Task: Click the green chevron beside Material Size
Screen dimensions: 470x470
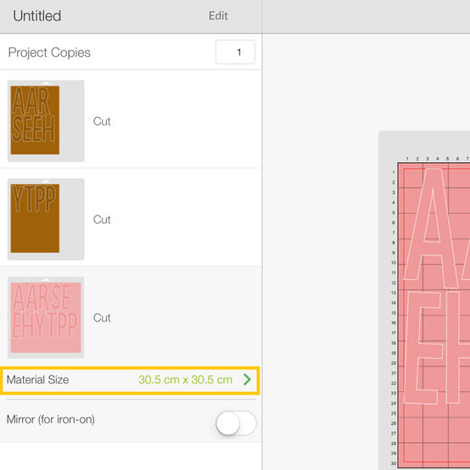Action: pos(247,379)
